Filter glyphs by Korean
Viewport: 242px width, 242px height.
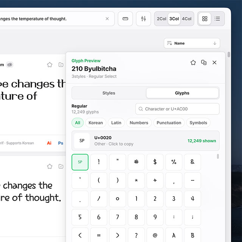click(96, 123)
